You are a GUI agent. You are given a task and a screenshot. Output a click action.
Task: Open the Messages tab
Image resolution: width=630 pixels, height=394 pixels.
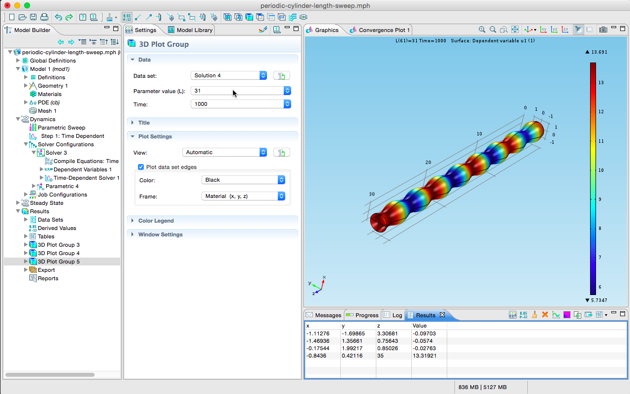coord(323,315)
